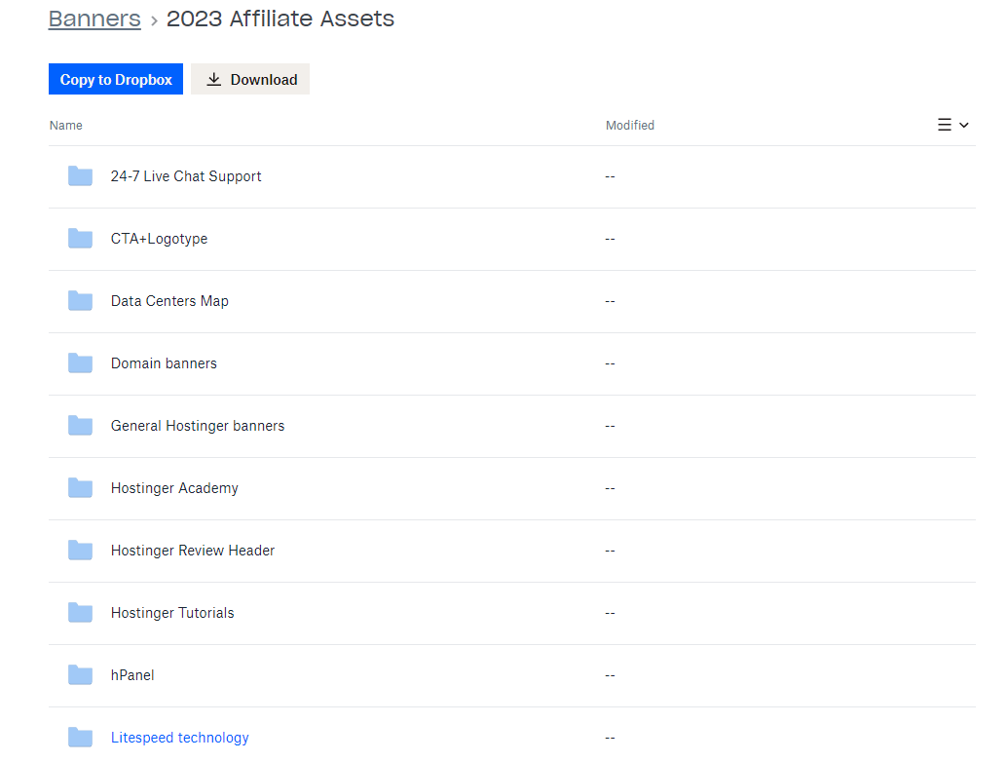The width and height of the screenshot is (1008, 762).
Task: Select the 2023 Affiliate Assets breadcrumb title
Action: coord(280,19)
